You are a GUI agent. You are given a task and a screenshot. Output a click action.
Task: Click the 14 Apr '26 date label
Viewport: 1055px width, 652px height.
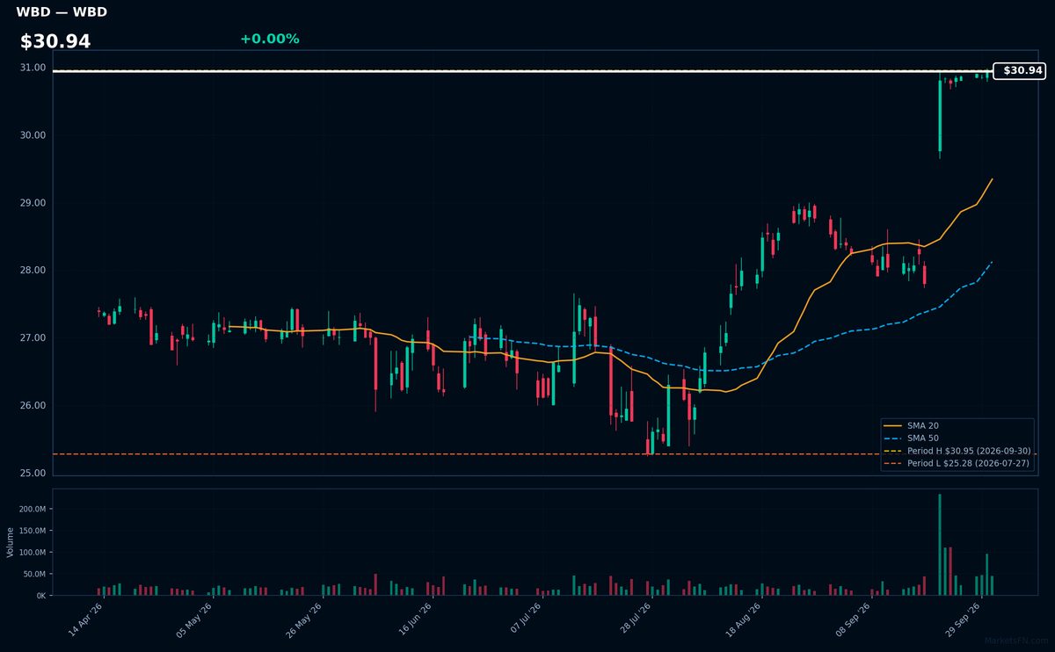point(85,620)
